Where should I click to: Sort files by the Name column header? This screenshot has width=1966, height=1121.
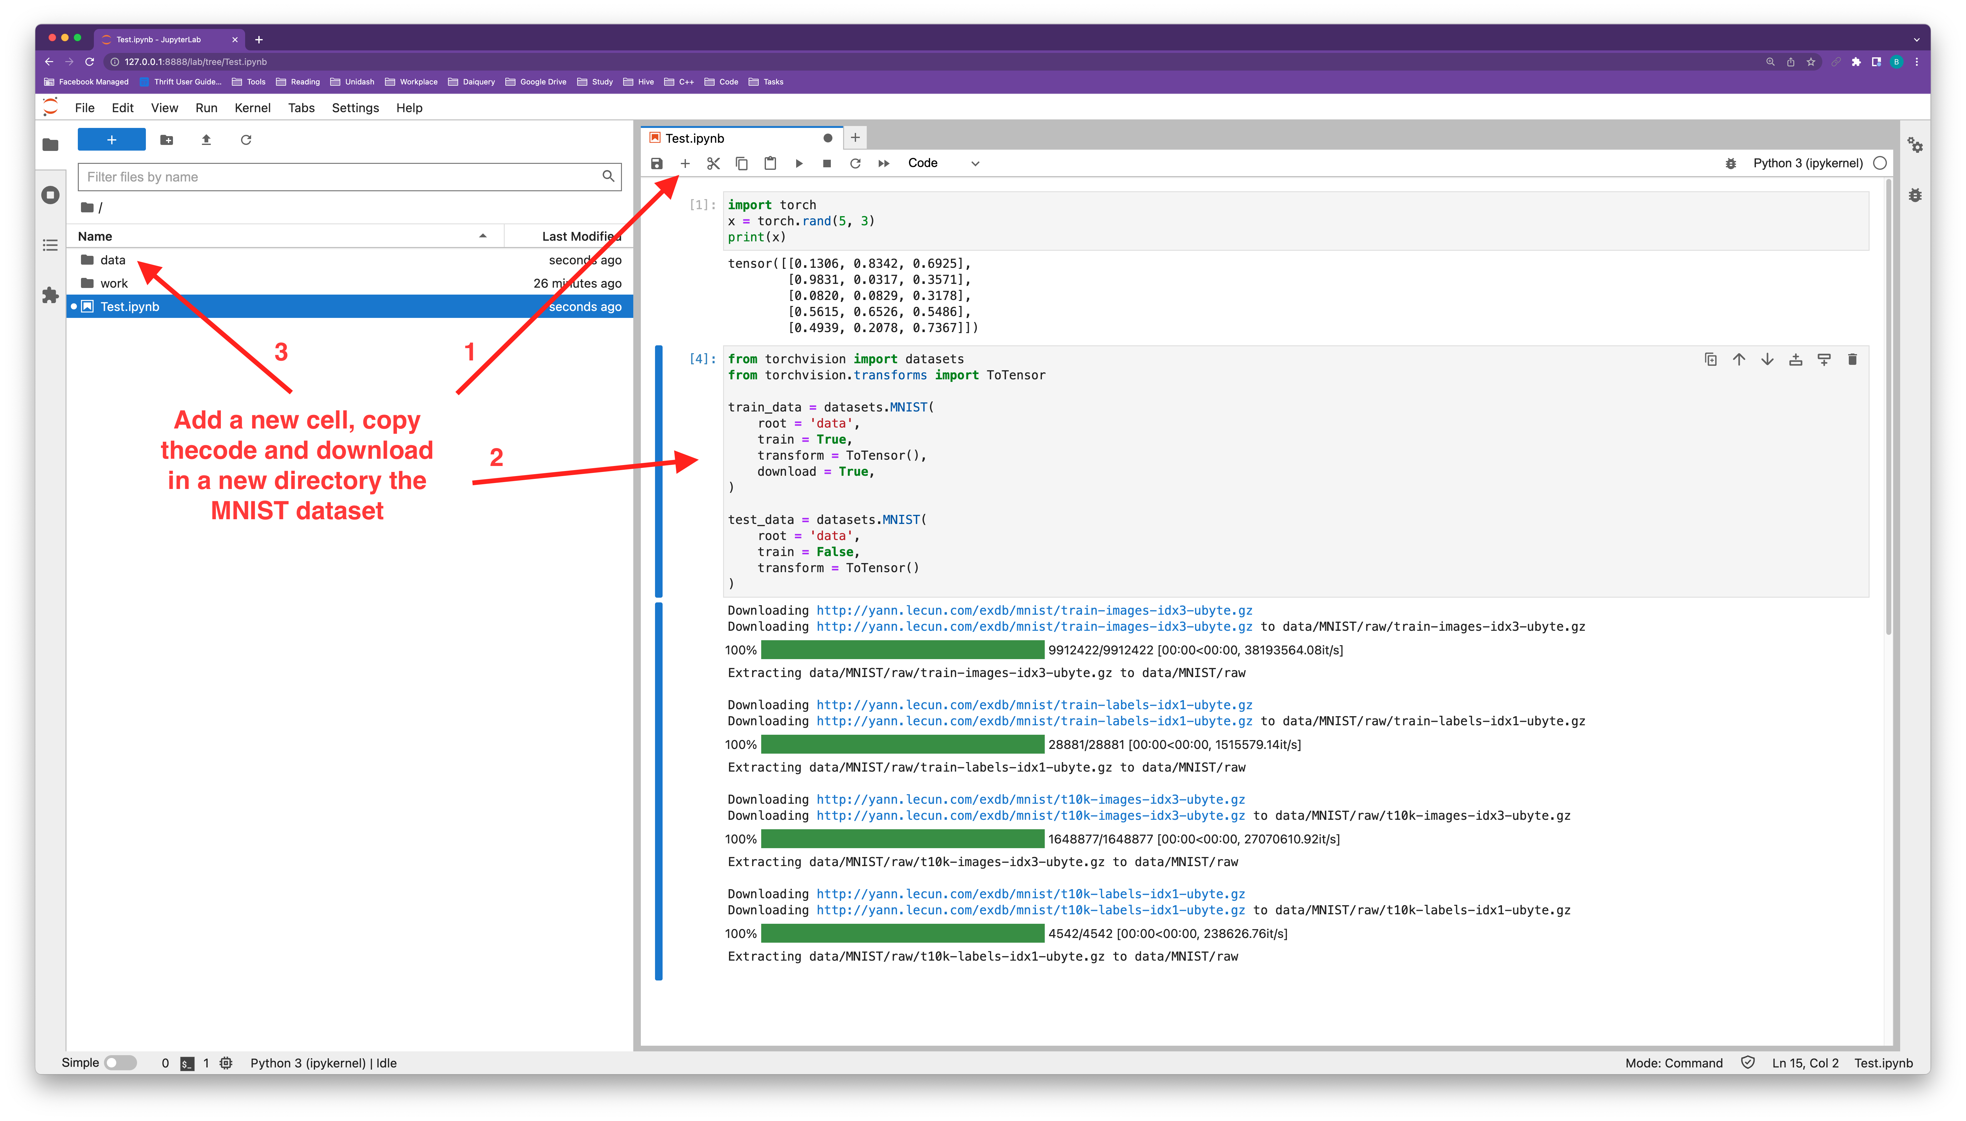(x=95, y=236)
